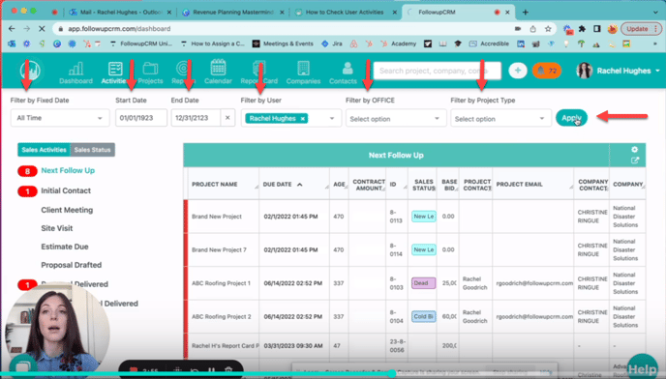Click the browser back arrow
666x379 pixels.
click(12, 28)
